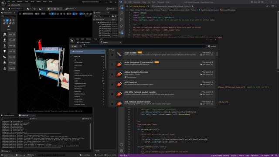The width and height of the screenshot is (279, 157).
Task: Enable the Actor Sequence (Experimental) plugin checkbox
Action: click(x=112, y=65)
